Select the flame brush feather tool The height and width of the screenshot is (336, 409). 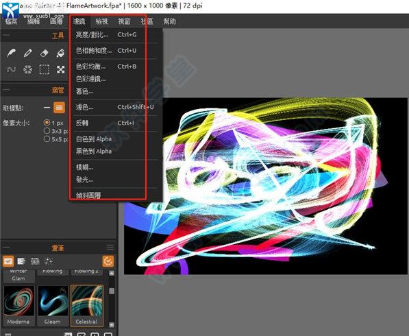(x=11, y=53)
